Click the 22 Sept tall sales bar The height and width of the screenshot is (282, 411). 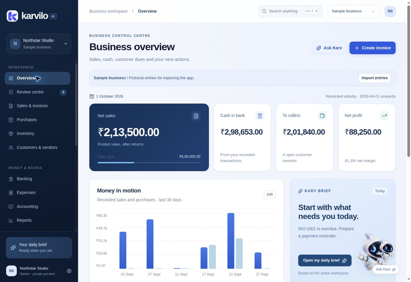(231, 241)
